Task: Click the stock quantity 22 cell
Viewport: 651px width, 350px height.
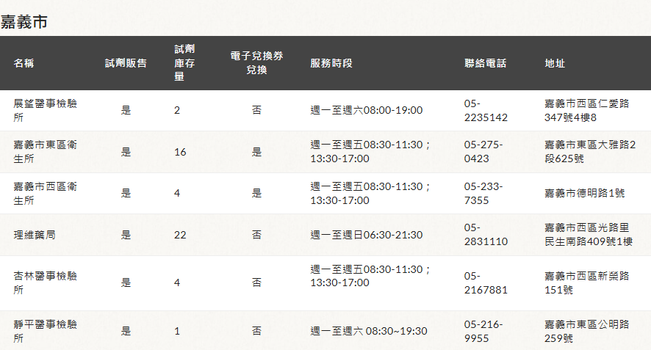Action: [x=180, y=235]
